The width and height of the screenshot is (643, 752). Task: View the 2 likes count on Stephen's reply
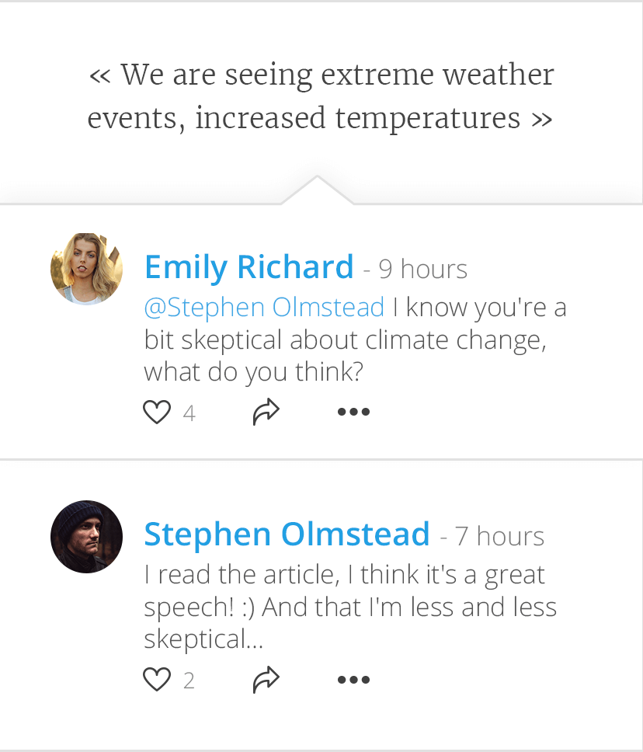click(x=189, y=681)
